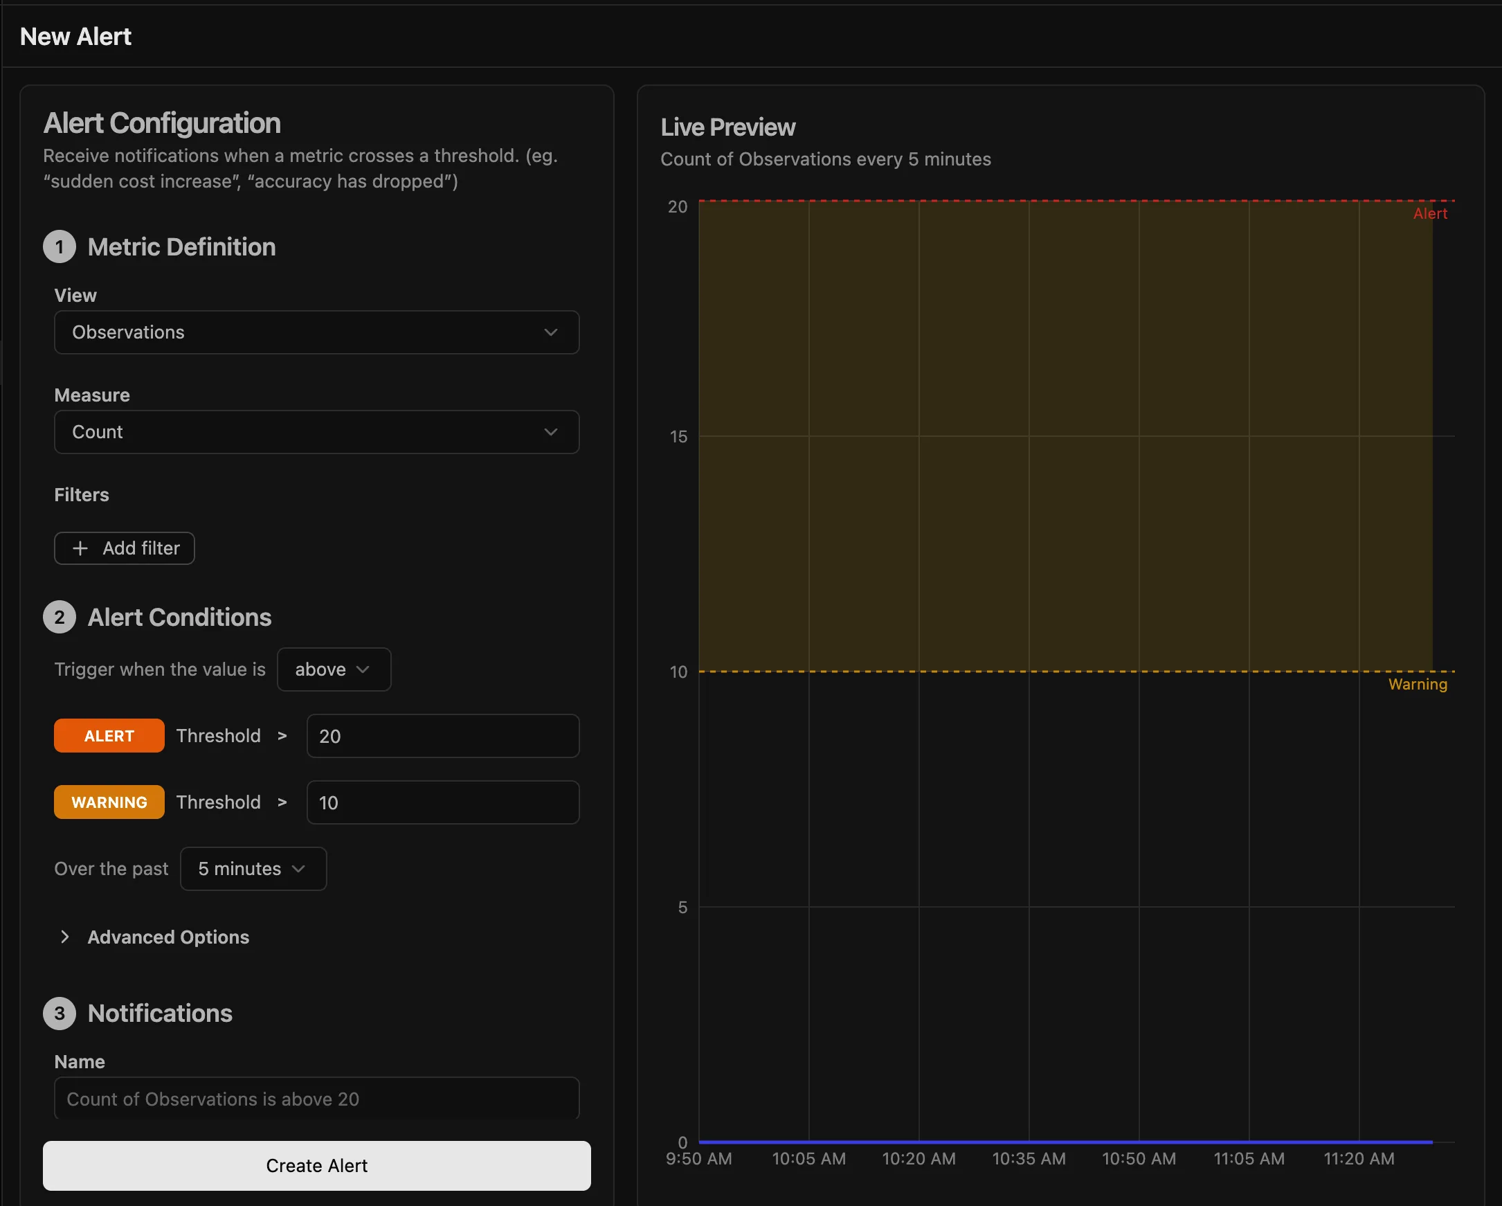
Task: Click the 10:35 AM axis label
Action: (1029, 1159)
